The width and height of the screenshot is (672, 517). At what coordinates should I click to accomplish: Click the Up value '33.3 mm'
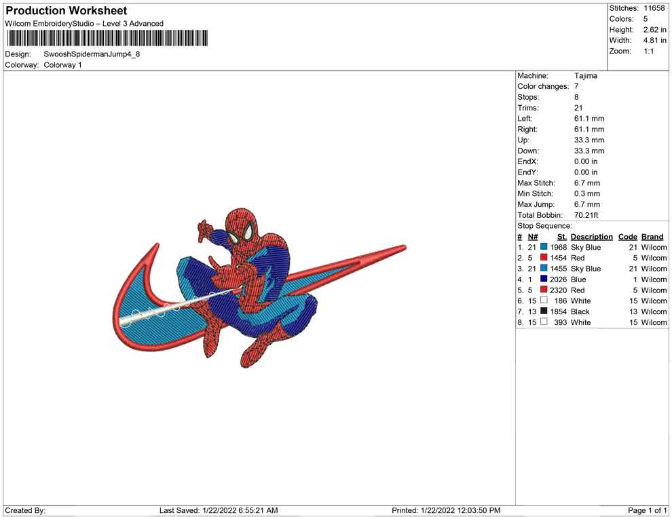(589, 140)
